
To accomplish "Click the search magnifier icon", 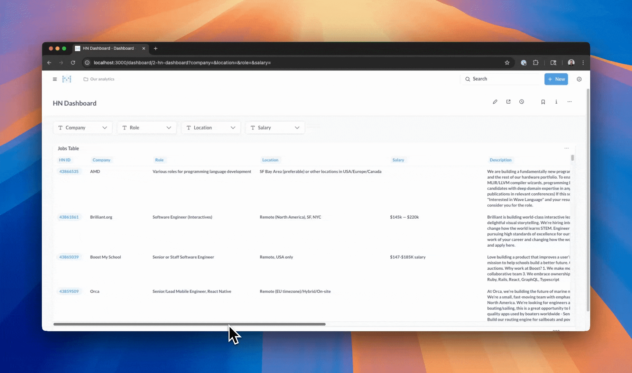I will [x=467, y=79].
